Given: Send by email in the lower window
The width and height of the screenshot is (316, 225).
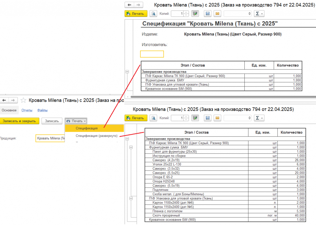Looking at the screenshot, I should coord(217,118).
